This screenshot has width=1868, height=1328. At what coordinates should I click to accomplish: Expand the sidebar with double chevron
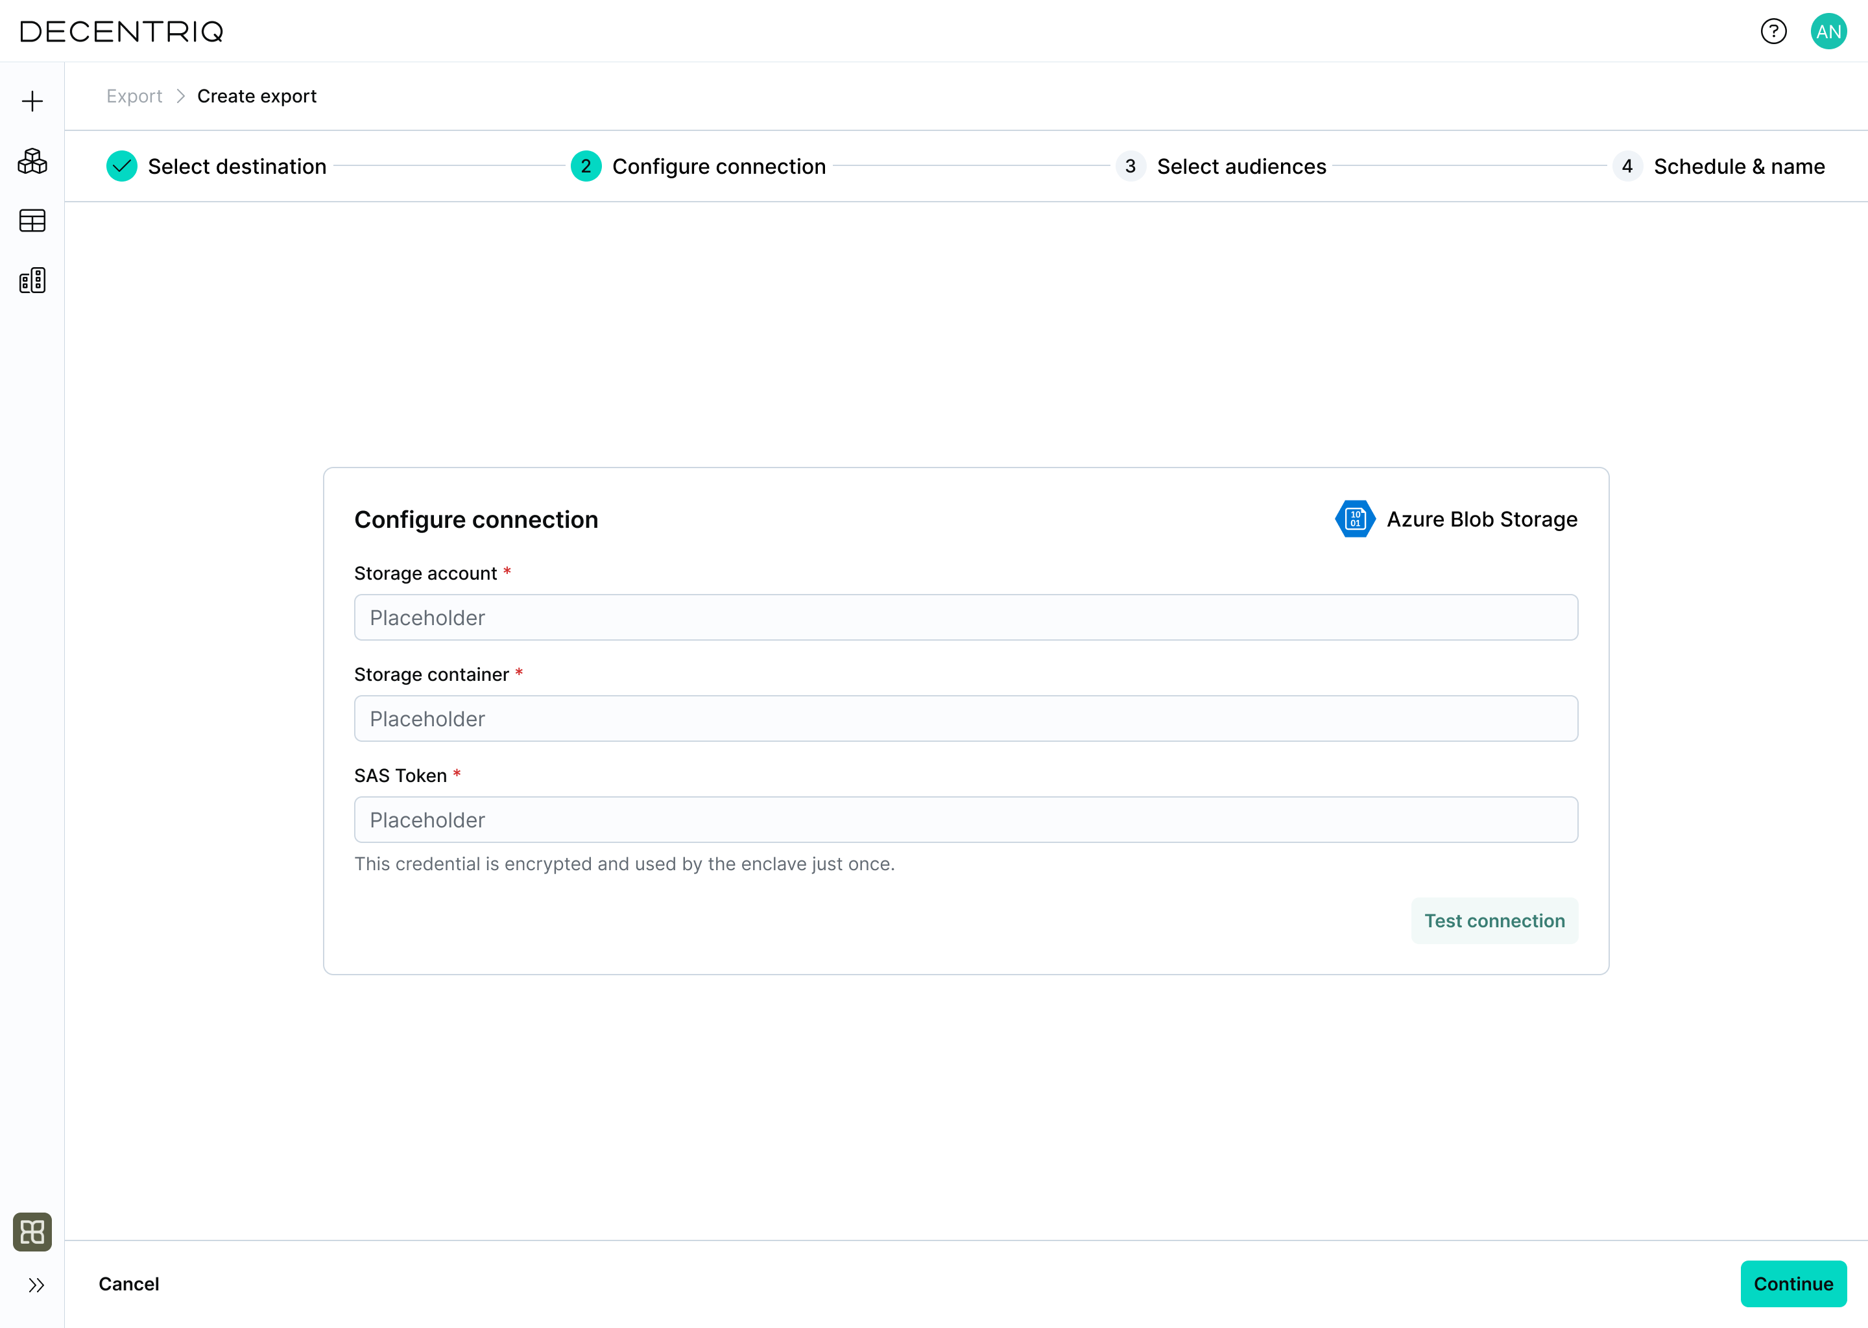pyautogui.click(x=36, y=1285)
